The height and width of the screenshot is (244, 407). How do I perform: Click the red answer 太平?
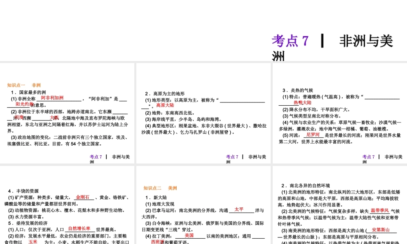[239, 209]
